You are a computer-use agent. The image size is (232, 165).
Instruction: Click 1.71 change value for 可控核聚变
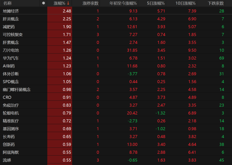pyautogui.click(x=67, y=35)
